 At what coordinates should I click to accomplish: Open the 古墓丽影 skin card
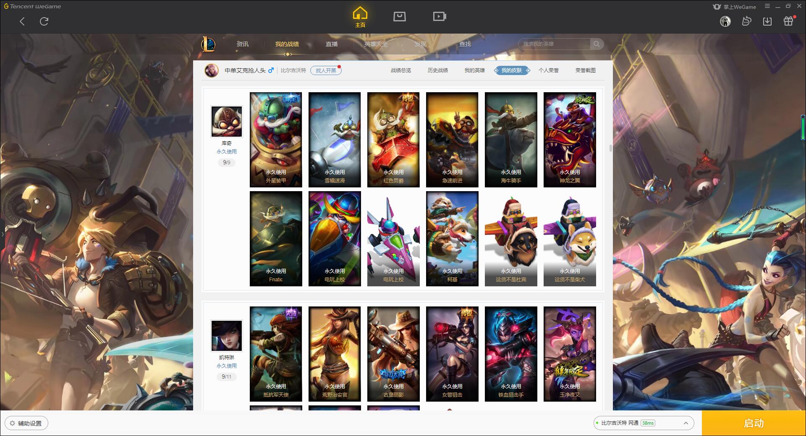393,354
